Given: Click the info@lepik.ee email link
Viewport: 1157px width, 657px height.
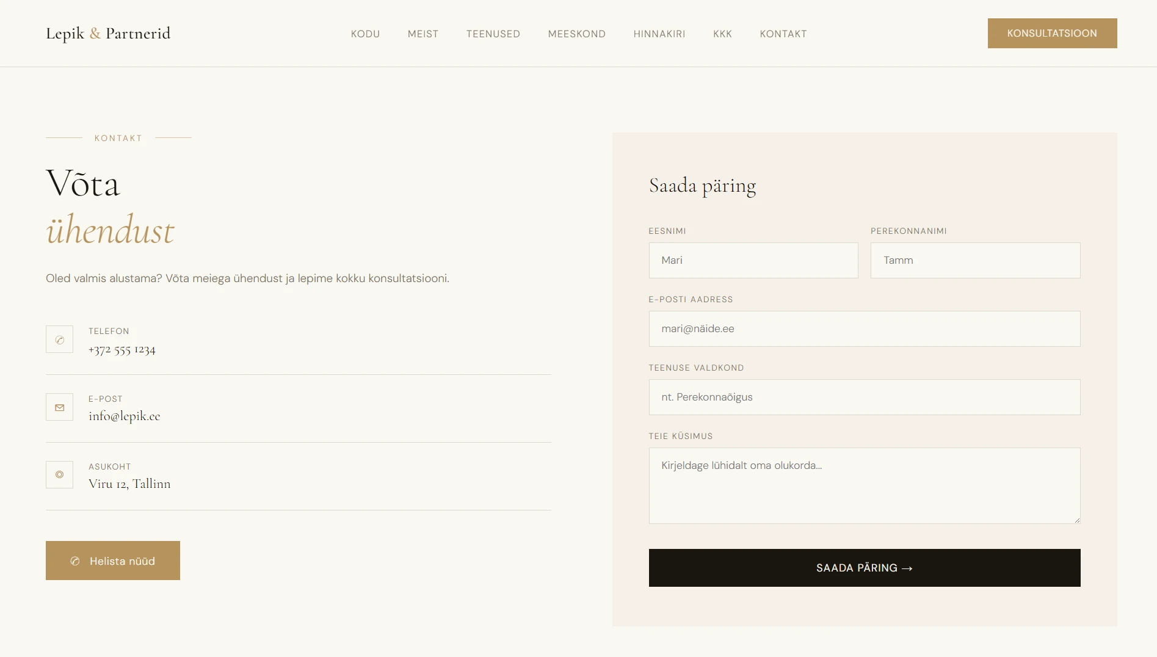Looking at the screenshot, I should coord(124,416).
